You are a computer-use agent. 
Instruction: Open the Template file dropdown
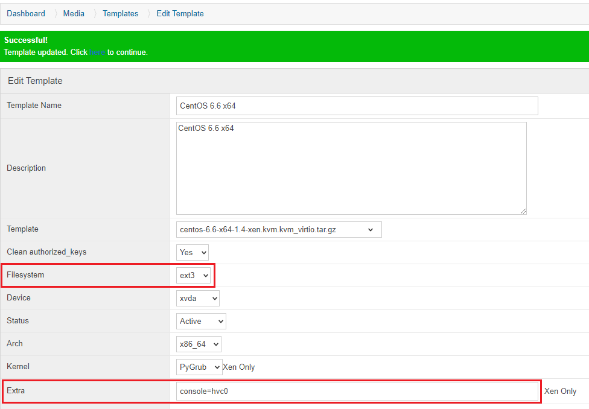point(279,229)
